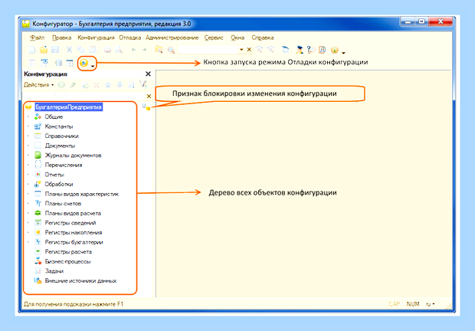Select Планы видов характеристик in the tree
Screen dimensions: 475x331
click(x=81, y=194)
